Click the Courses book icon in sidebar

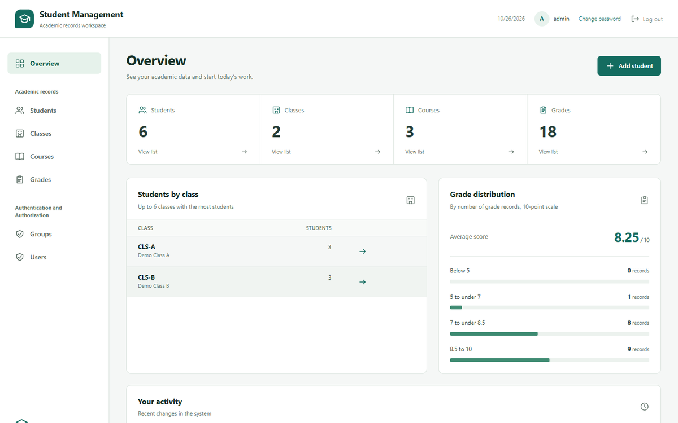point(20,157)
